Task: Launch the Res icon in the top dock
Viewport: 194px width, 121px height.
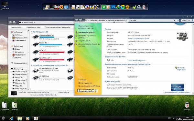Action: pos(57,7)
